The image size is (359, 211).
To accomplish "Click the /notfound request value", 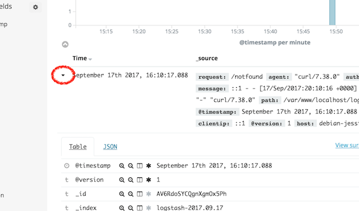I will pyautogui.click(x=247, y=77).
